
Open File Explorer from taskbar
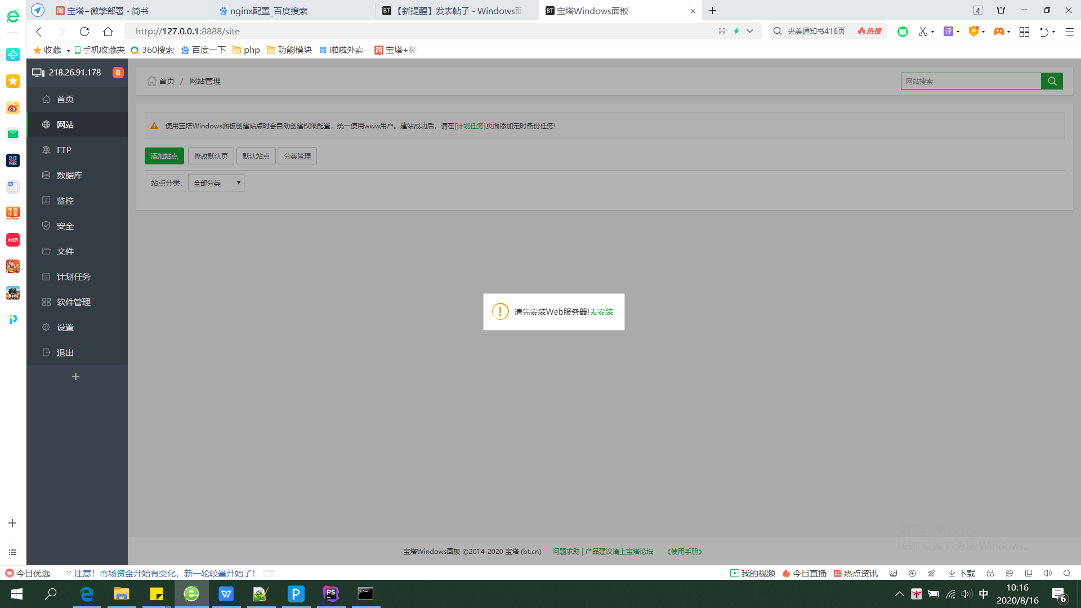[x=122, y=594]
